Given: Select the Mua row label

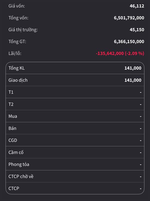Looking at the screenshot, I should click(x=13, y=116).
